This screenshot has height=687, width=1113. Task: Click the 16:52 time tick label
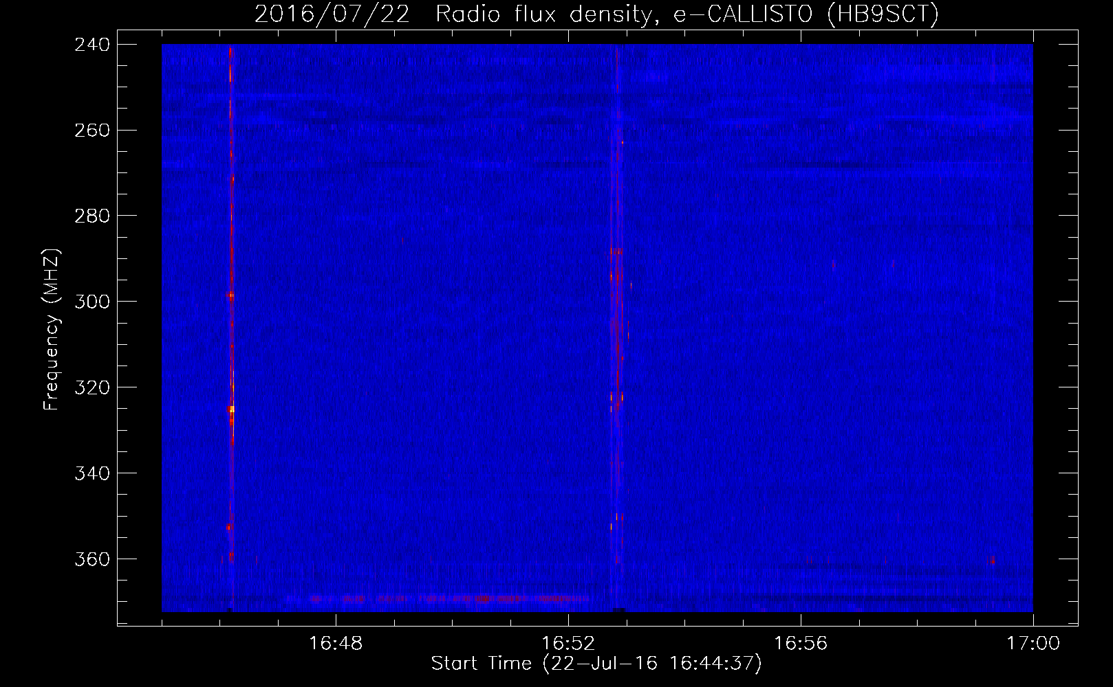click(x=568, y=644)
